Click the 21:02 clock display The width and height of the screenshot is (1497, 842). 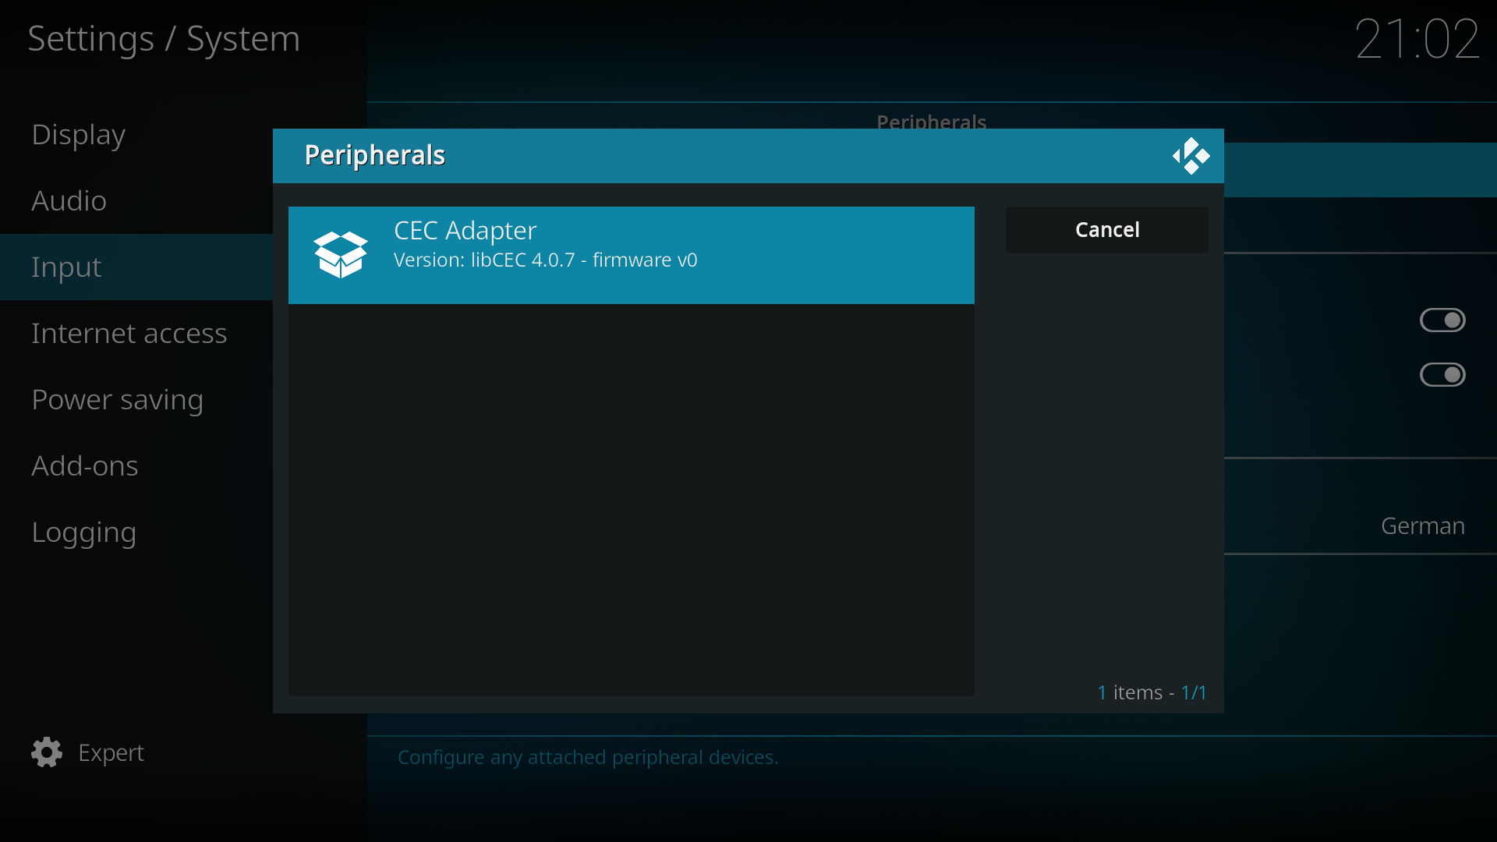[x=1417, y=39]
